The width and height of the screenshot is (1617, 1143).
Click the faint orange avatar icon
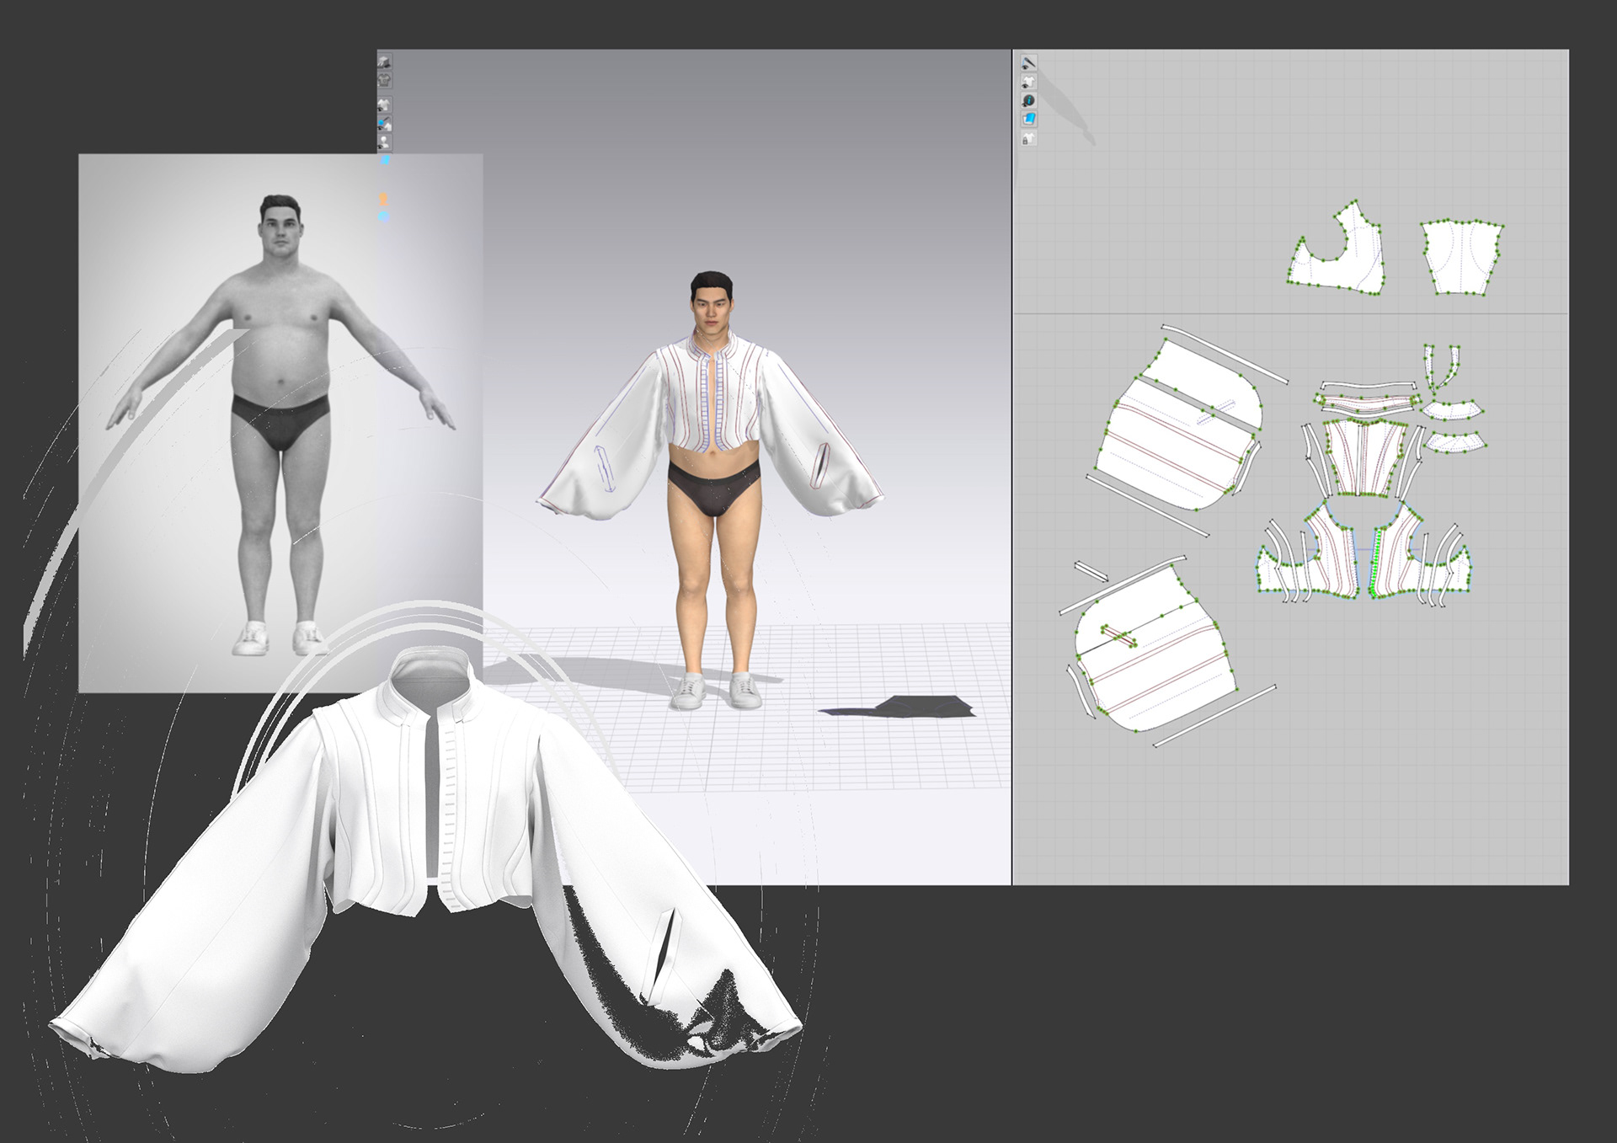tap(383, 199)
